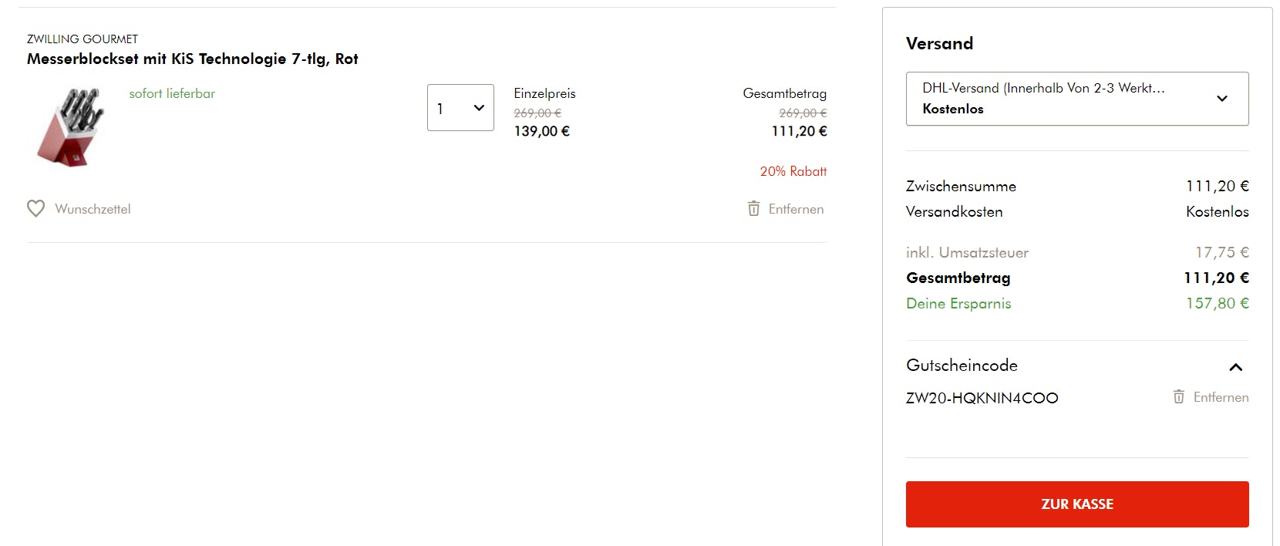Click the Entfernen text below 20% Rabatt

click(796, 209)
